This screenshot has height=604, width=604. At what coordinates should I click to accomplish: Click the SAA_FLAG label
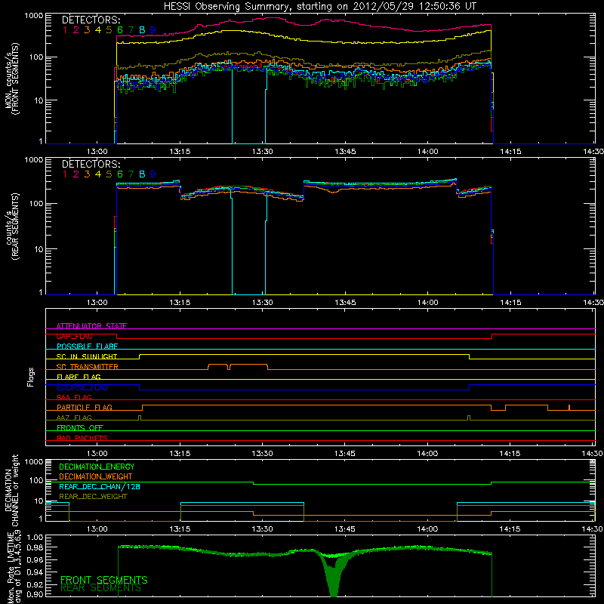point(74,397)
